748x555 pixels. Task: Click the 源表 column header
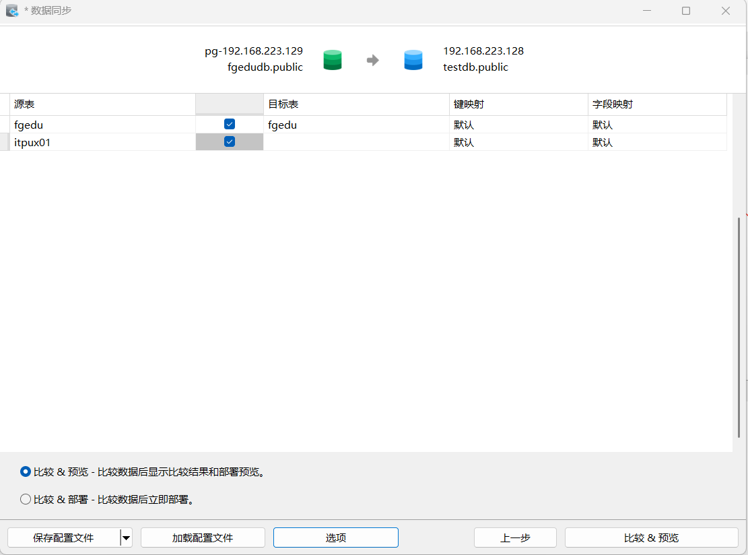(x=102, y=104)
